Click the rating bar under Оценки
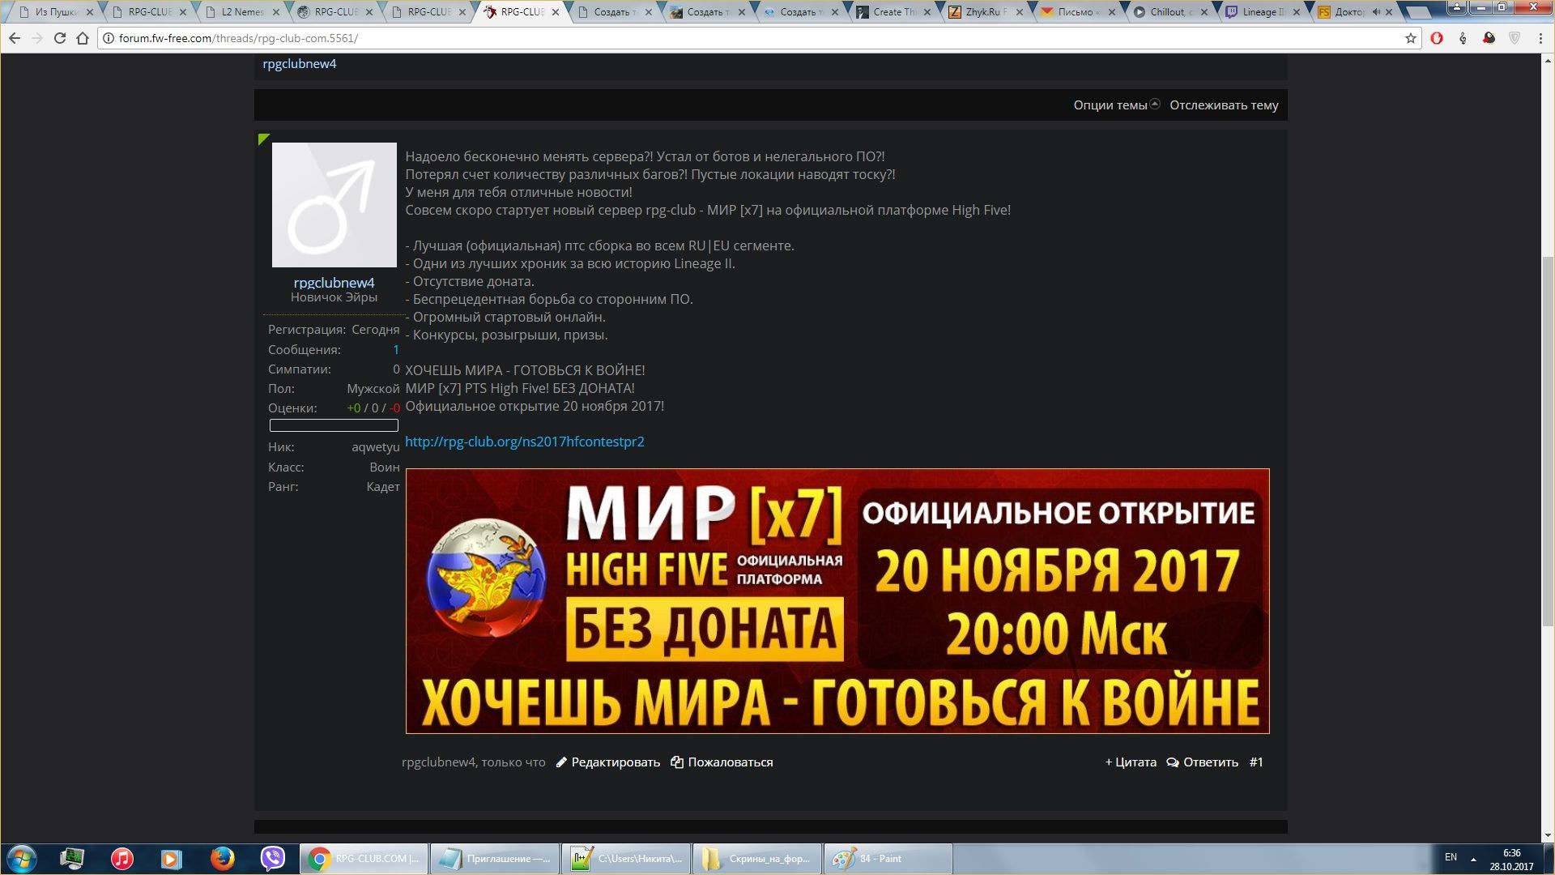 point(334,425)
